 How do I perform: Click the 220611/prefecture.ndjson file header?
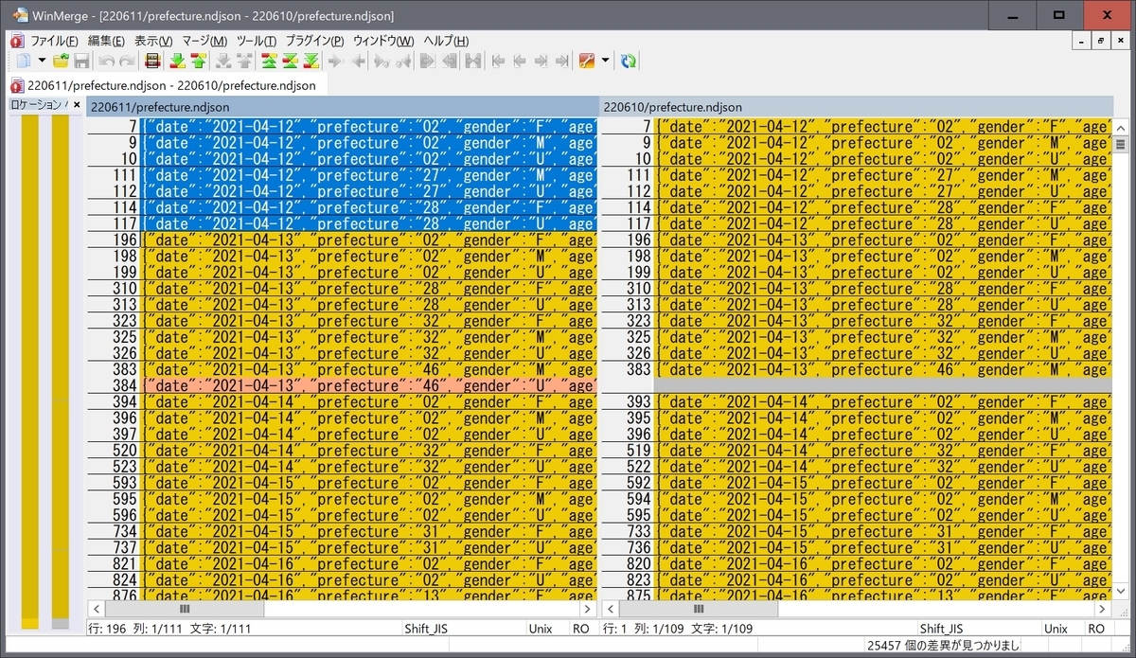[x=342, y=107]
